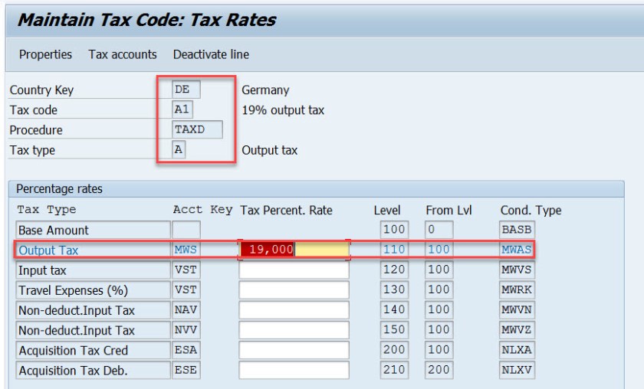The height and width of the screenshot is (389, 644).
Task: Edit the Output Tax percent rate 19,000
Action: coord(294,250)
